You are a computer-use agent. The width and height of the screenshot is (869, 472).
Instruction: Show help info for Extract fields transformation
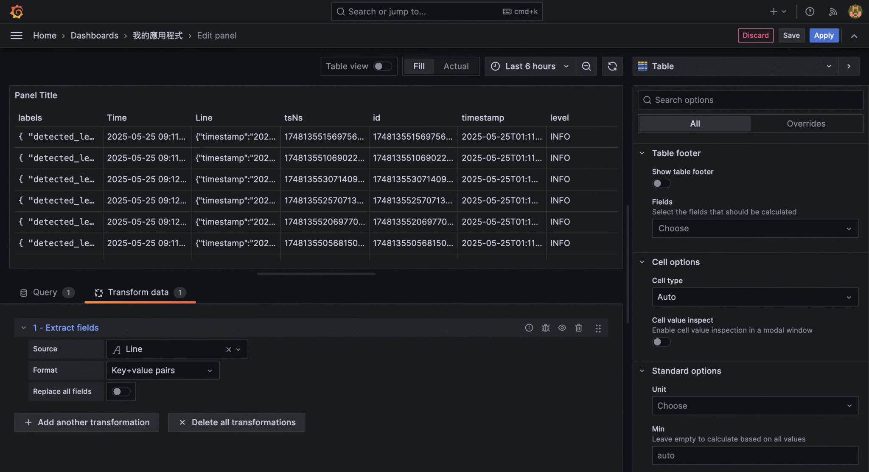pyautogui.click(x=529, y=328)
